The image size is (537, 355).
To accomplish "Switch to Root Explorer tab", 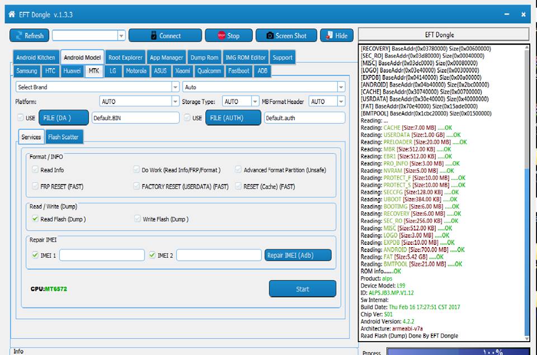I will pos(125,58).
